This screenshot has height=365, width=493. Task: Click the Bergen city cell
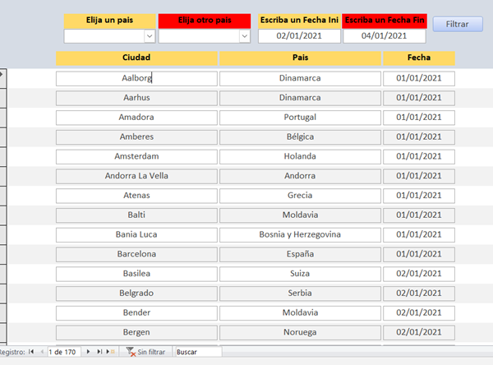point(136,332)
